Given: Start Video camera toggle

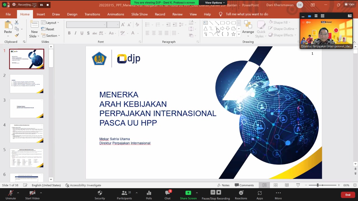Looking at the screenshot, I should coord(32,193).
